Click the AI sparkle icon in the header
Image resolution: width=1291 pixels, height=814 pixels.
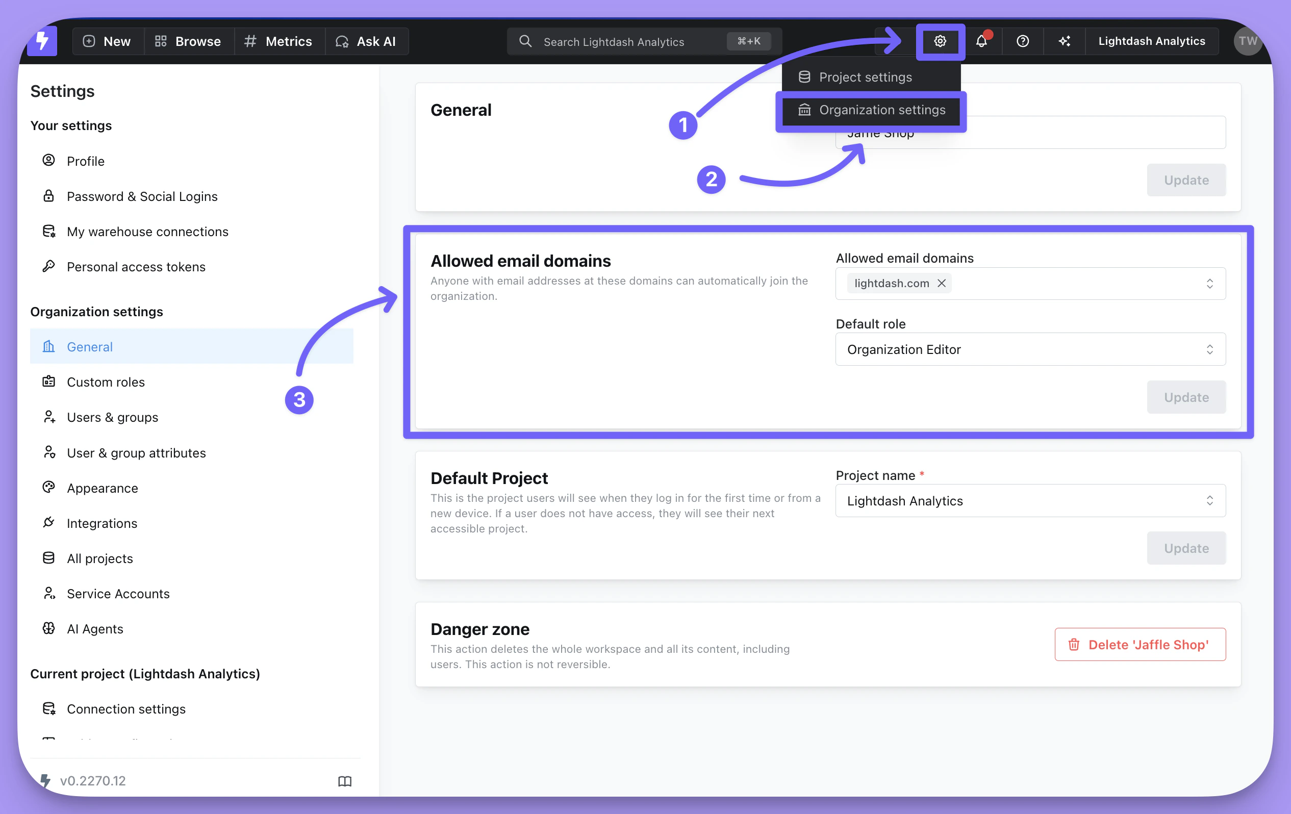point(1064,41)
